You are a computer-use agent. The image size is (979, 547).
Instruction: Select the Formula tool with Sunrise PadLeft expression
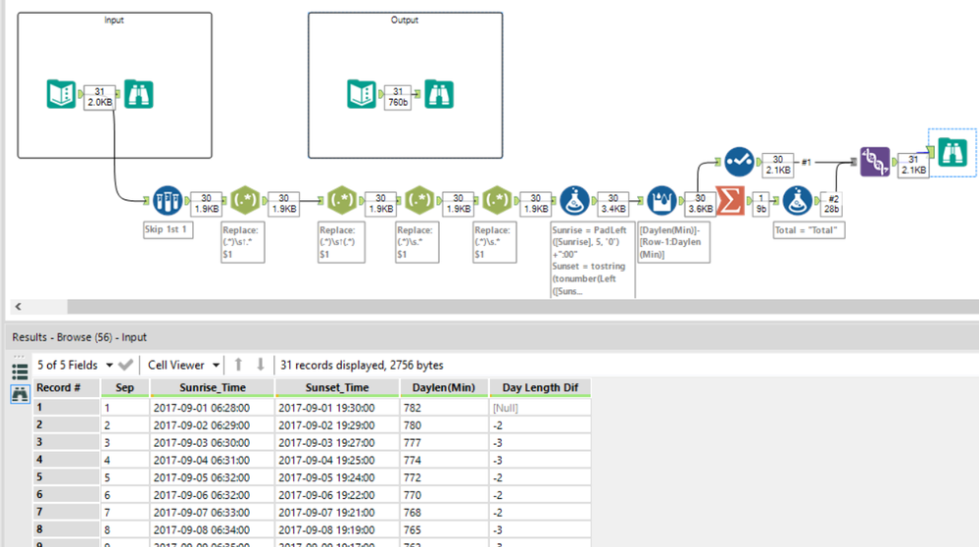(x=574, y=201)
